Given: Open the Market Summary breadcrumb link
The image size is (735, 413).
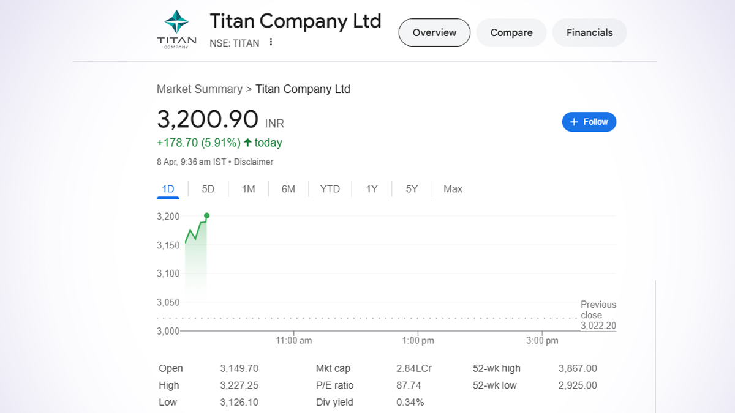Looking at the screenshot, I should point(199,89).
